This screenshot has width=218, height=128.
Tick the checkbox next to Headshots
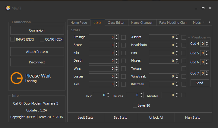click(x=184, y=45)
